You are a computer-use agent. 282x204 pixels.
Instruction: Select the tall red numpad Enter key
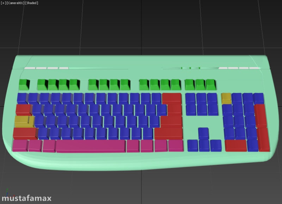coord(263,139)
